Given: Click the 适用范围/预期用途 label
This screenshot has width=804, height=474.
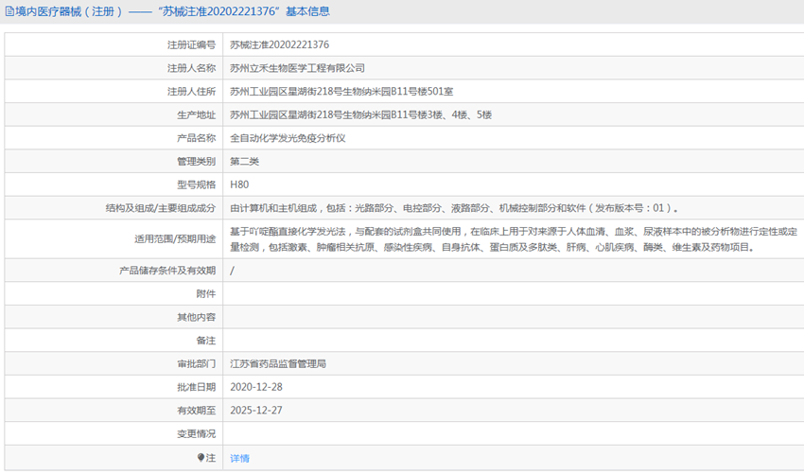Looking at the screenshot, I should tap(175, 239).
